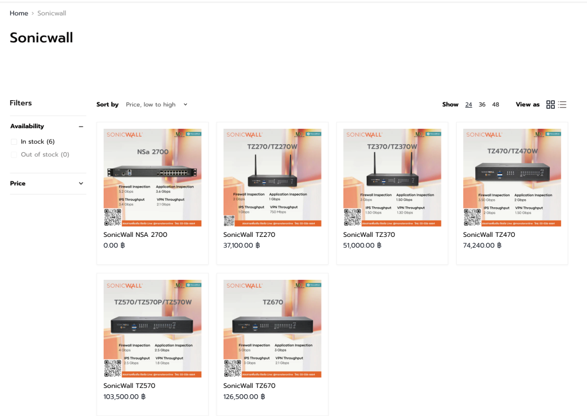This screenshot has height=416, width=587.
Task: Open the Sort by dropdown
Action: coord(156,105)
